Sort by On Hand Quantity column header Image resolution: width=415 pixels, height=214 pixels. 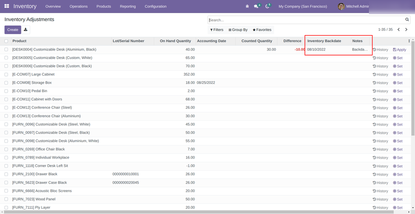[x=175, y=41]
